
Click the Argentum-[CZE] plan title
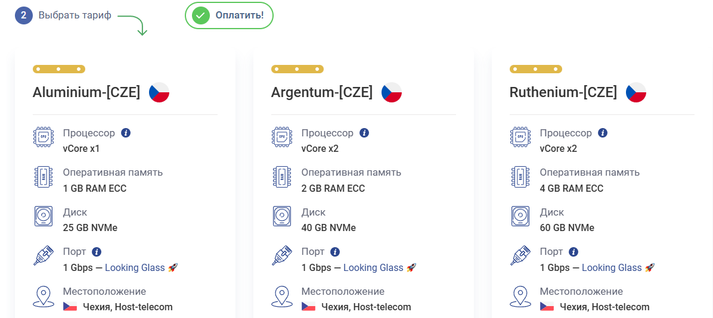[x=322, y=92]
